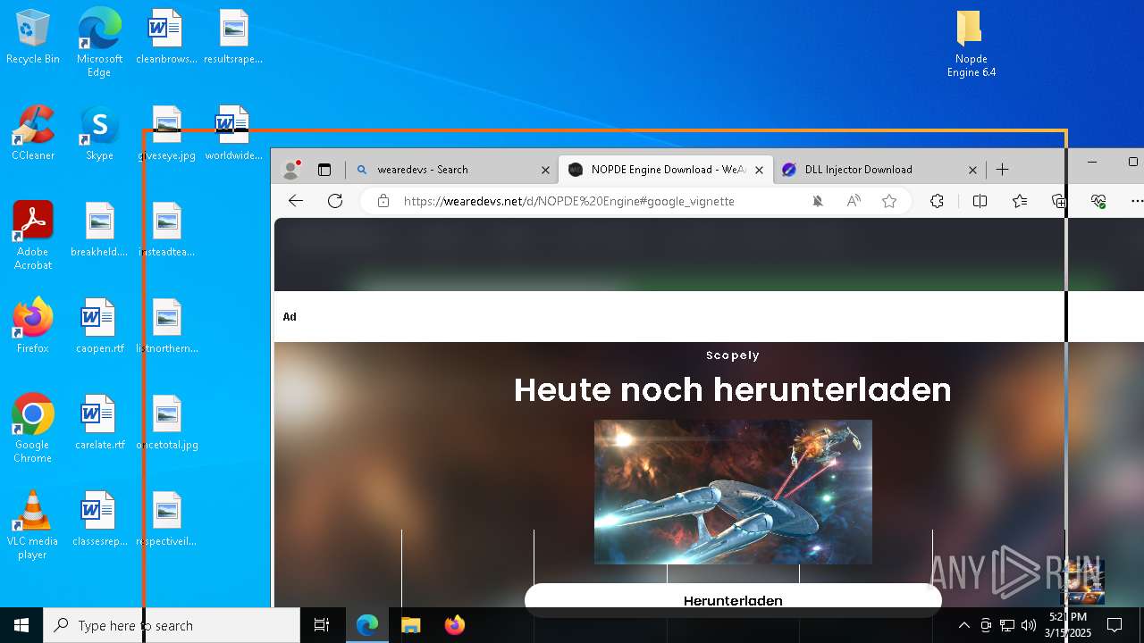Viewport: 1144px width, 643px height.
Task: Add page to favorites star icon
Action: [889, 201]
